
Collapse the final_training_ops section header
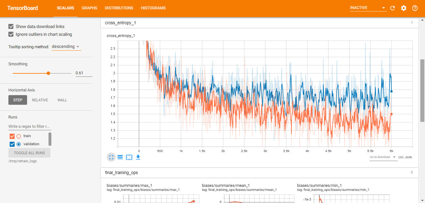coord(259,173)
